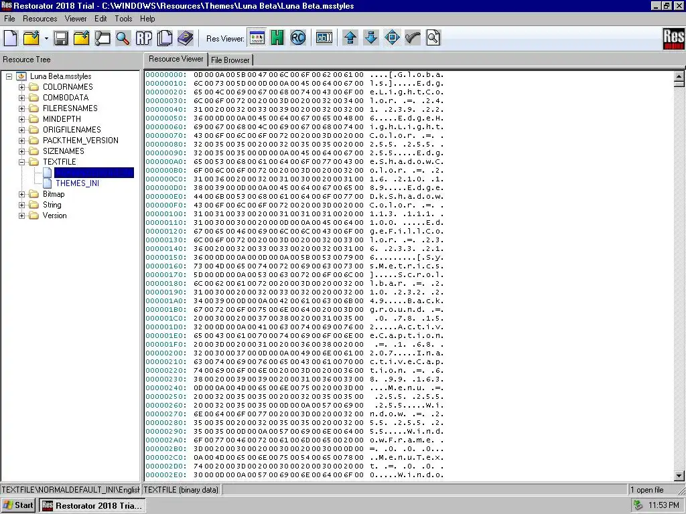Click the four-way move arrows icon
Viewport: 686px width, 514px height.
pos(392,38)
